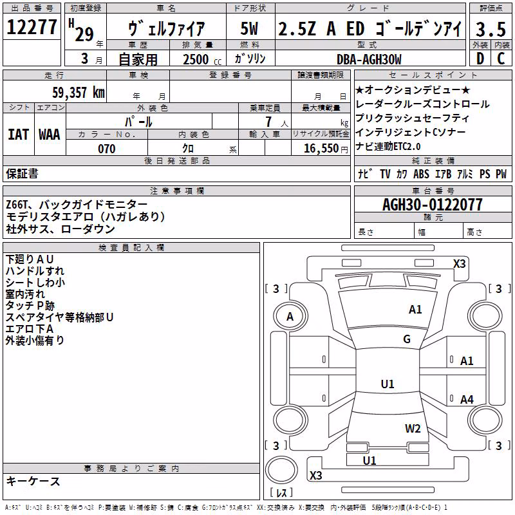Screen dimensions: 515x515
Task: Click the A1 mark on hood
Action: (415, 310)
